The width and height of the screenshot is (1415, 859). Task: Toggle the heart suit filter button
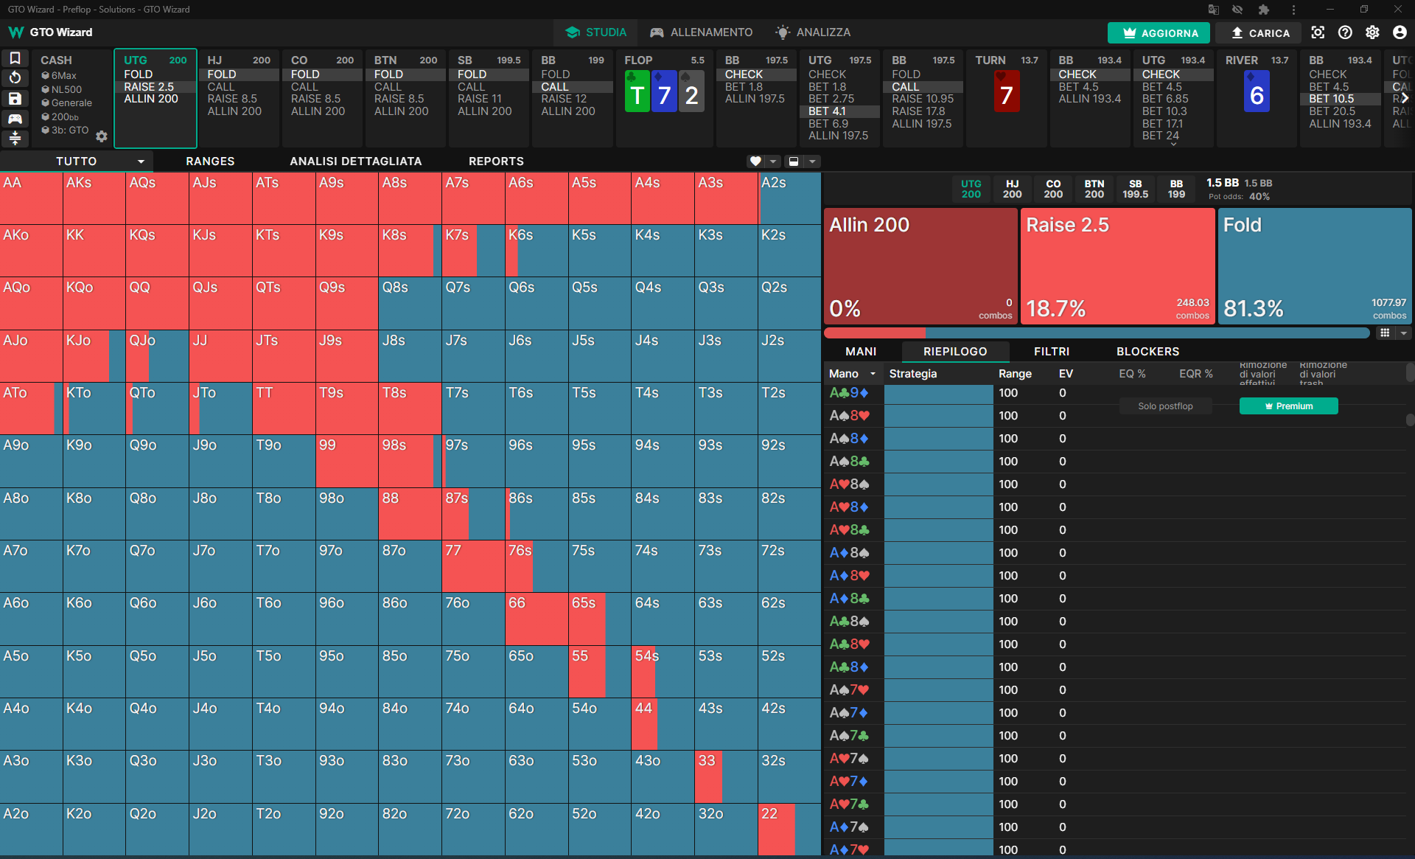point(755,161)
